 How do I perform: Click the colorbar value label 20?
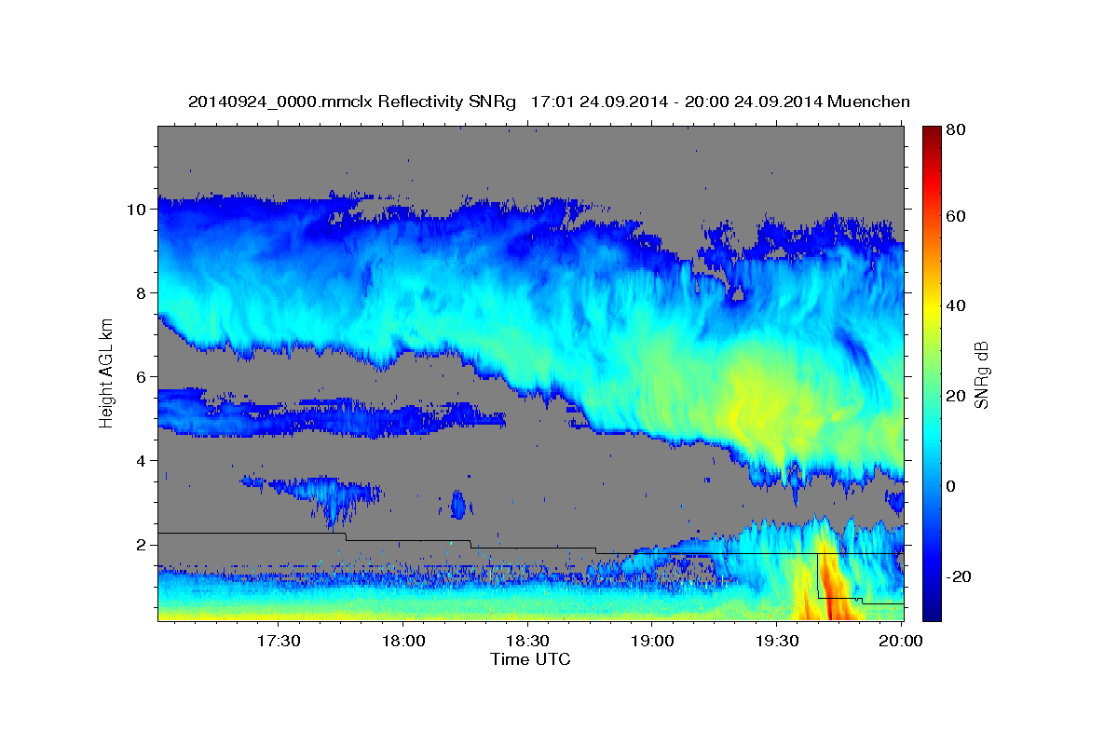point(955,396)
